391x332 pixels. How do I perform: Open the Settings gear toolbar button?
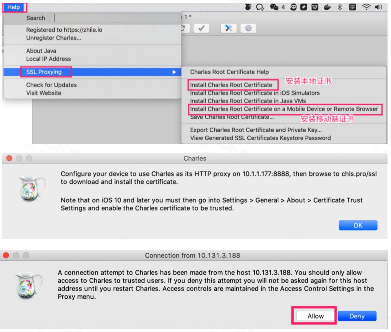[x=248, y=28]
